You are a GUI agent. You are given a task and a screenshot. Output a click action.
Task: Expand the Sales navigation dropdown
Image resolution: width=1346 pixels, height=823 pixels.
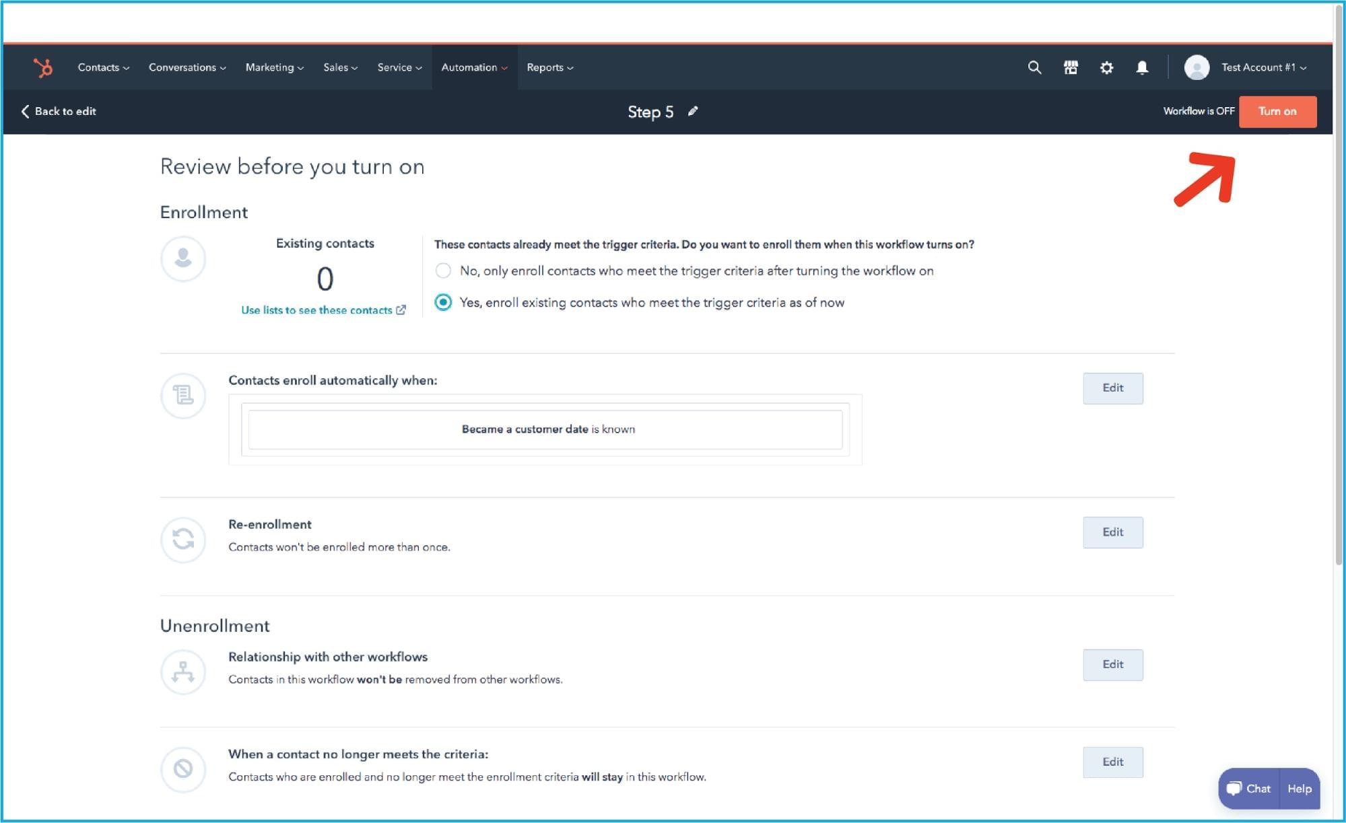tap(341, 67)
